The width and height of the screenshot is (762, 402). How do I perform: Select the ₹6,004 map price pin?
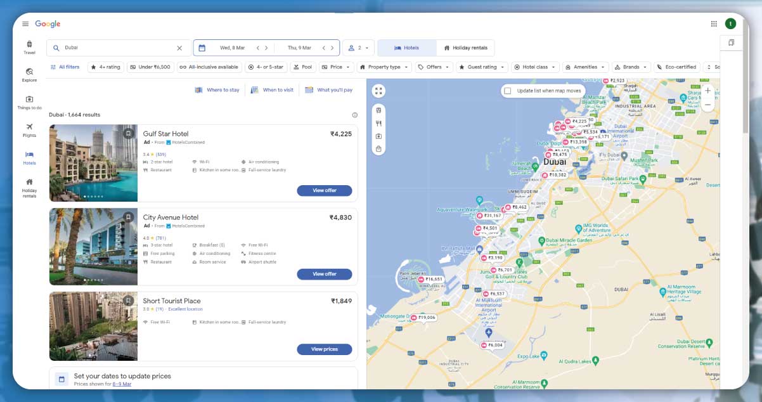click(x=492, y=346)
